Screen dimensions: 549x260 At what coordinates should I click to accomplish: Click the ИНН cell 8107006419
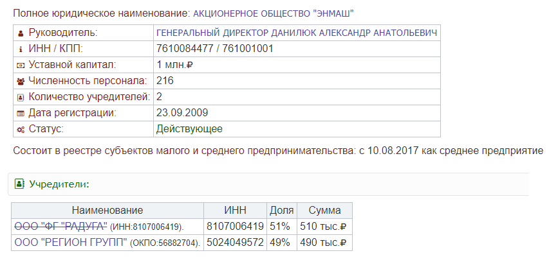(235, 227)
